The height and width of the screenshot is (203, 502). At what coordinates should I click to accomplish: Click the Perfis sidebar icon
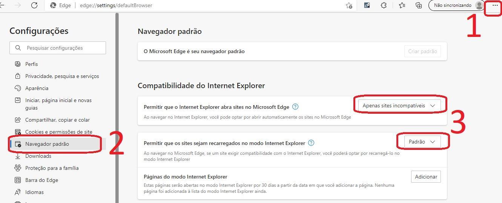(17, 64)
